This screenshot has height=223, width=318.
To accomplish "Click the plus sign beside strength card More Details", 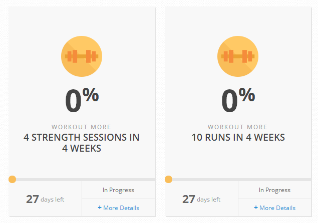I will (100, 208).
